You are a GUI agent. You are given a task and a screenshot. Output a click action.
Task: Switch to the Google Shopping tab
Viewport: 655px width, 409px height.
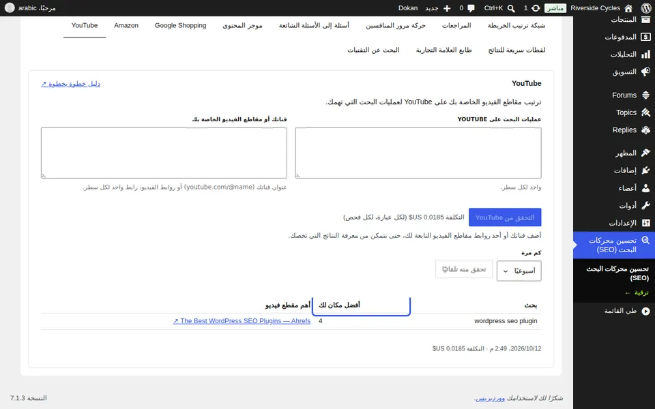tap(180, 25)
